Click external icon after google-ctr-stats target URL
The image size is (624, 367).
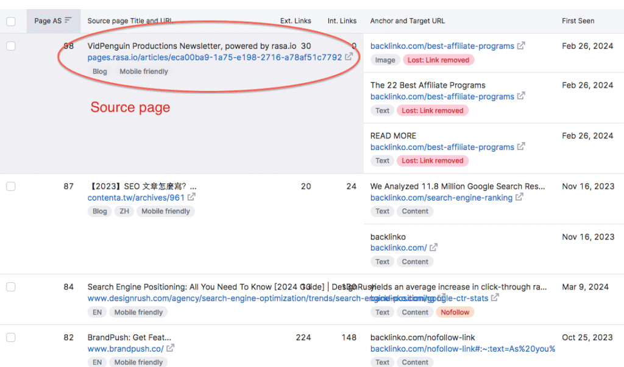coord(495,298)
